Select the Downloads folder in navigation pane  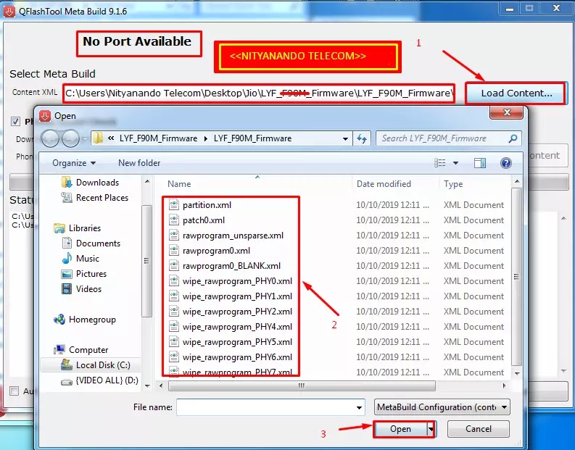[x=97, y=182]
